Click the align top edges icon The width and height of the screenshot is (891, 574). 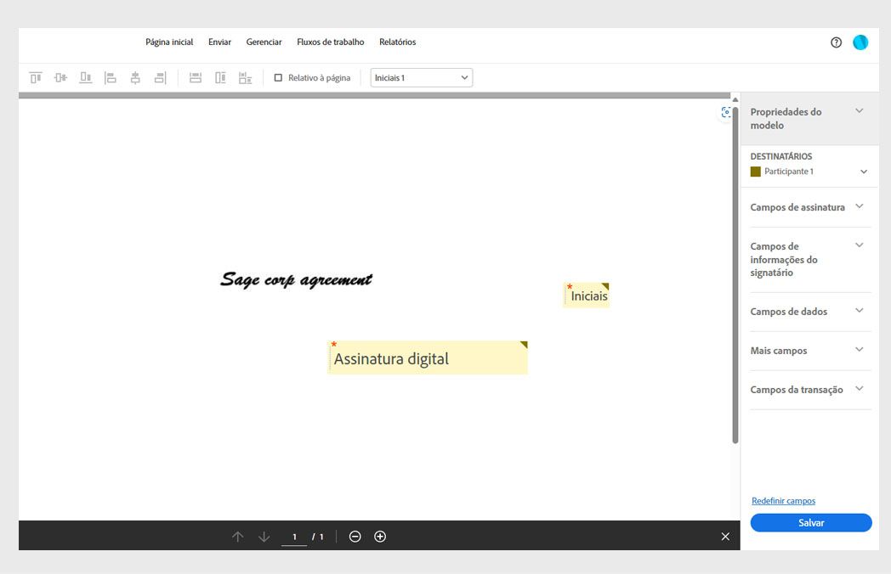coord(36,78)
